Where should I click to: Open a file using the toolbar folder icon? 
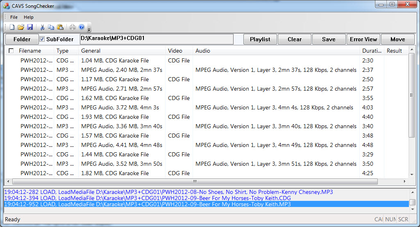point(21,27)
